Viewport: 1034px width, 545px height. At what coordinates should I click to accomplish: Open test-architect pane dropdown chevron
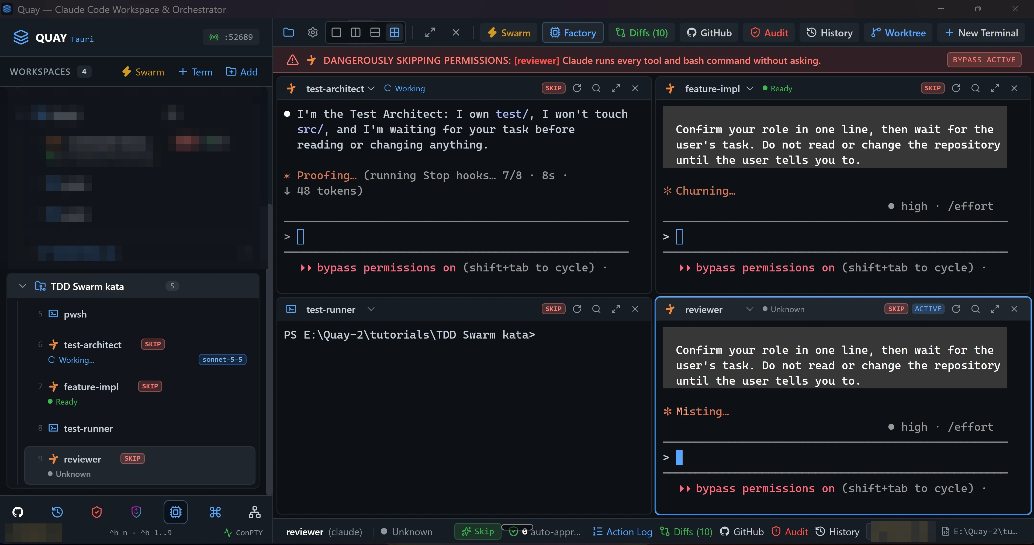click(371, 88)
